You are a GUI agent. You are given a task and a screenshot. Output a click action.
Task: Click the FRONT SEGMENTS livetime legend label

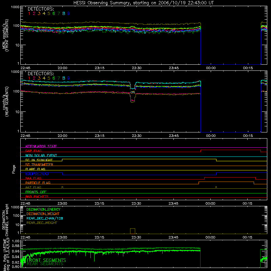point(46,260)
